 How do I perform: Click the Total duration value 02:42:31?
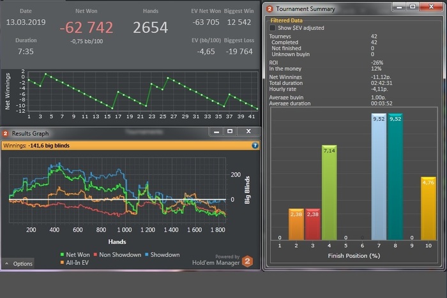pyautogui.click(x=381, y=83)
